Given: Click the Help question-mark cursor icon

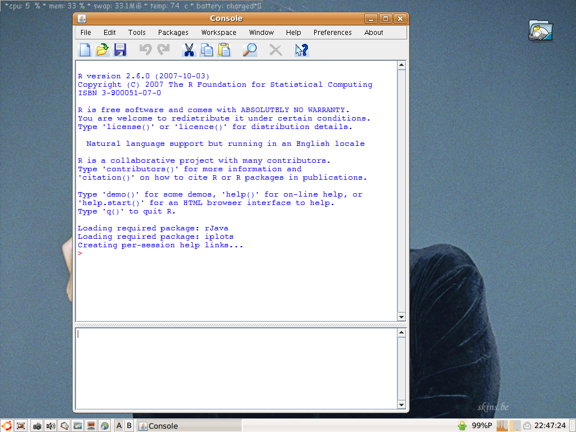Looking at the screenshot, I should click(x=301, y=50).
